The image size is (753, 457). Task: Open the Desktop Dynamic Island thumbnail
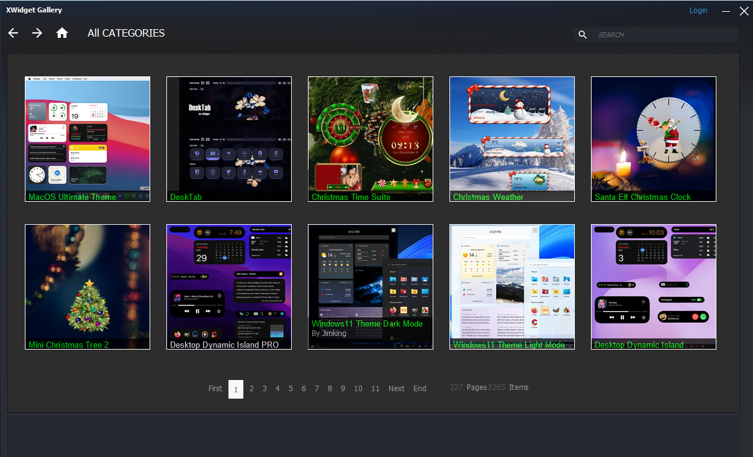(654, 287)
